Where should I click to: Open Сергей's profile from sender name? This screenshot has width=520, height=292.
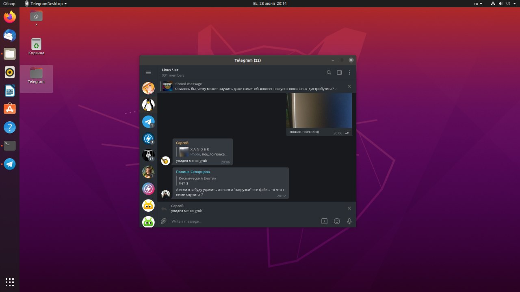click(x=182, y=143)
